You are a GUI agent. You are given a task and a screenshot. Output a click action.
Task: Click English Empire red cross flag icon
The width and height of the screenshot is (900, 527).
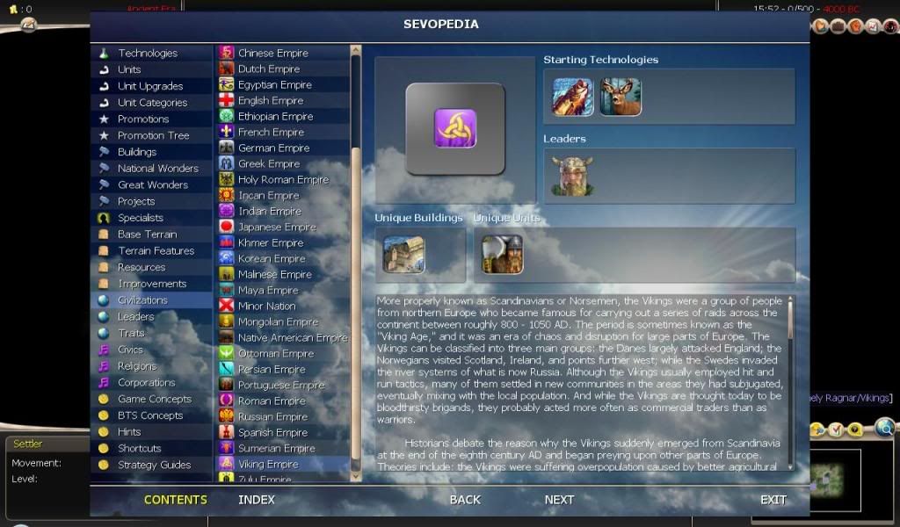[226, 100]
